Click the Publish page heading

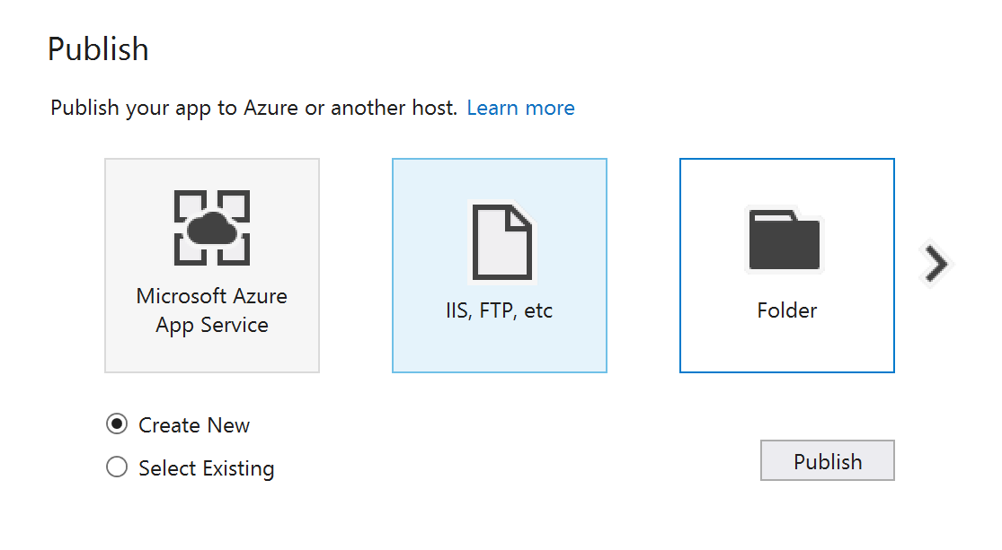(x=98, y=49)
